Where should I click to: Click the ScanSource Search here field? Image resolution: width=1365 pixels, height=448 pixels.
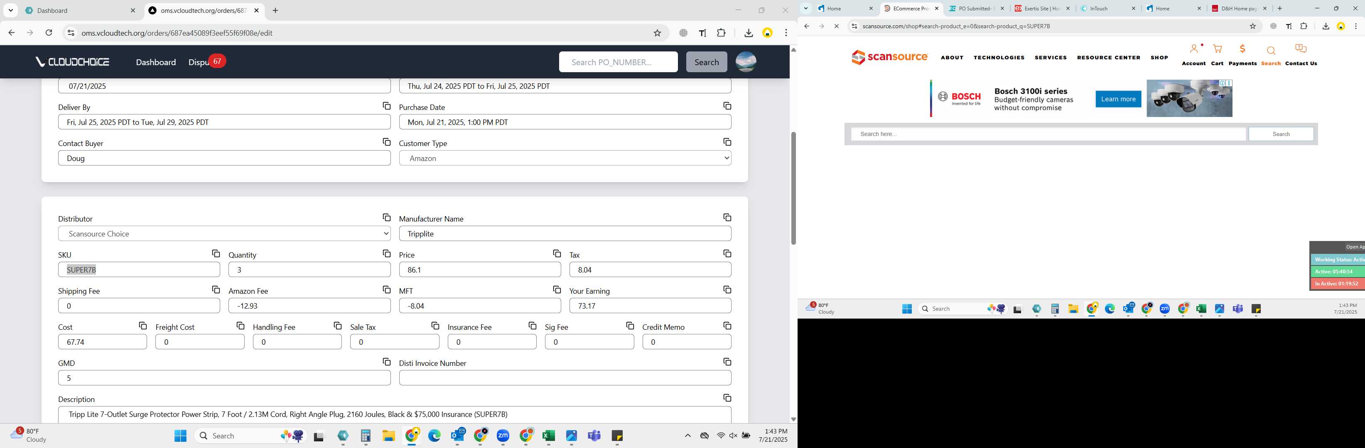tap(1048, 134)
